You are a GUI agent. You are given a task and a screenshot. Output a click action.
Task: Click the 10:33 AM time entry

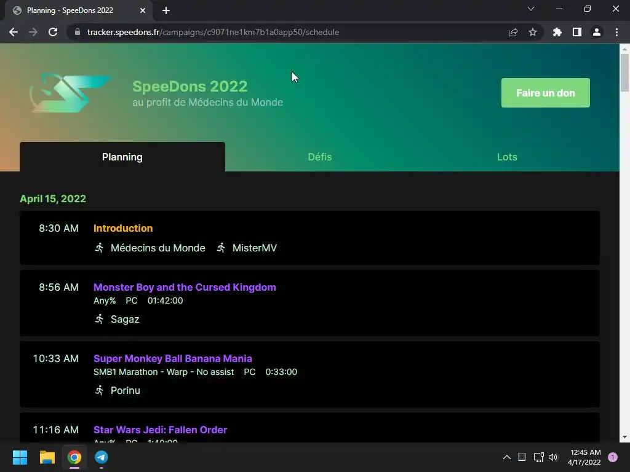(56, 358)
